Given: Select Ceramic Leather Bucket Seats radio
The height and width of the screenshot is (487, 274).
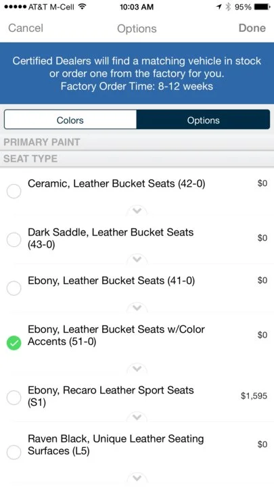Looking at the screenshot, I should coord(14,191).
